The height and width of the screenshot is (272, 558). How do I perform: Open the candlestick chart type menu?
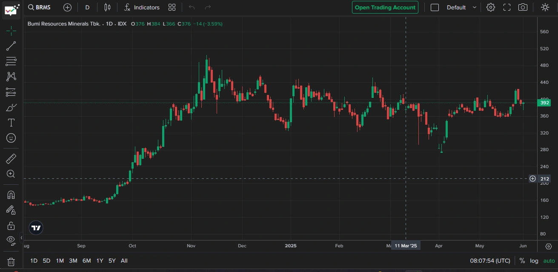coord(107,7)
